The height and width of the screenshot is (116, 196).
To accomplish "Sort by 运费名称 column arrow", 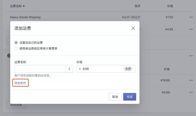I will point(24,6).
